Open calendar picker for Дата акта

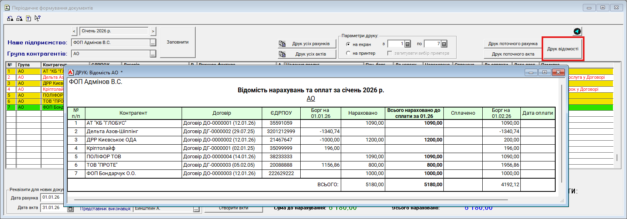[x=71, y=208]
